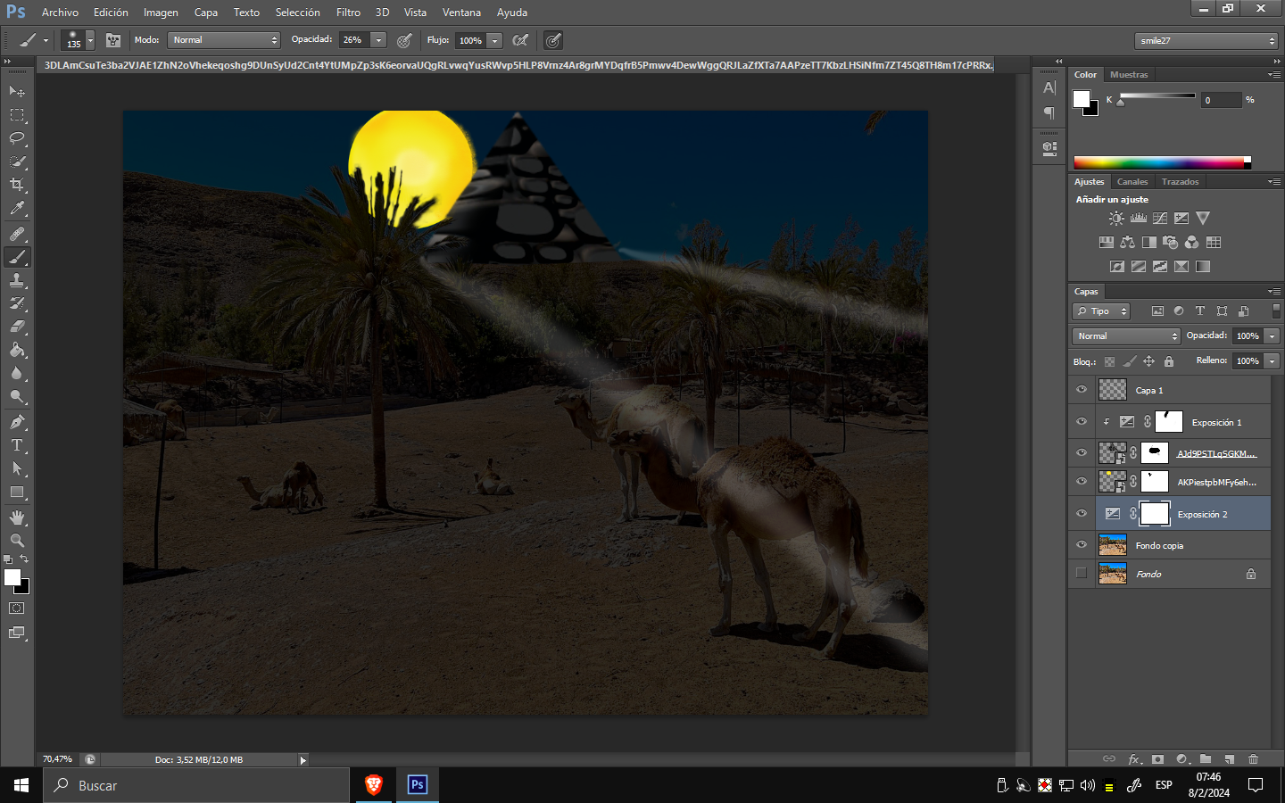Image resolution: width=1285 pixels, height=803 pixels.
Task: Open the layer styles fx menu
Action: [x=1134, y=759]
